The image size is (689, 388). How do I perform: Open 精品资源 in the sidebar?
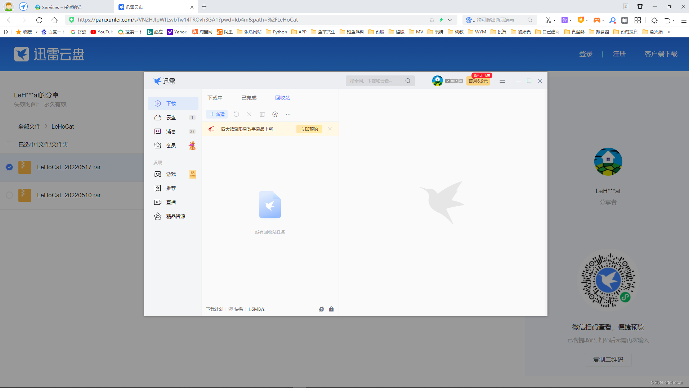tap(173, 216)
